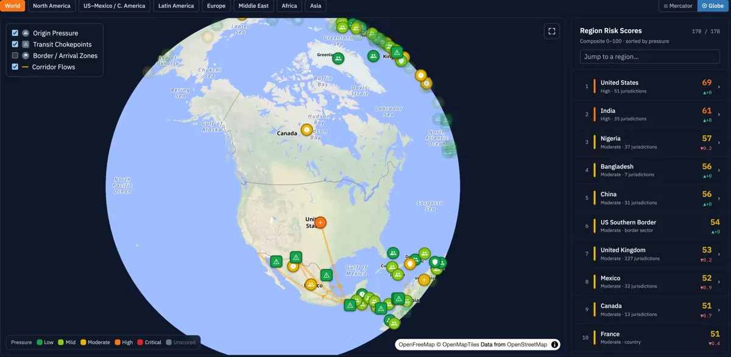This screenshot has height=357, width=731.
Task: Open the Nigeria row chevron
Action: [x=719, y=143]
